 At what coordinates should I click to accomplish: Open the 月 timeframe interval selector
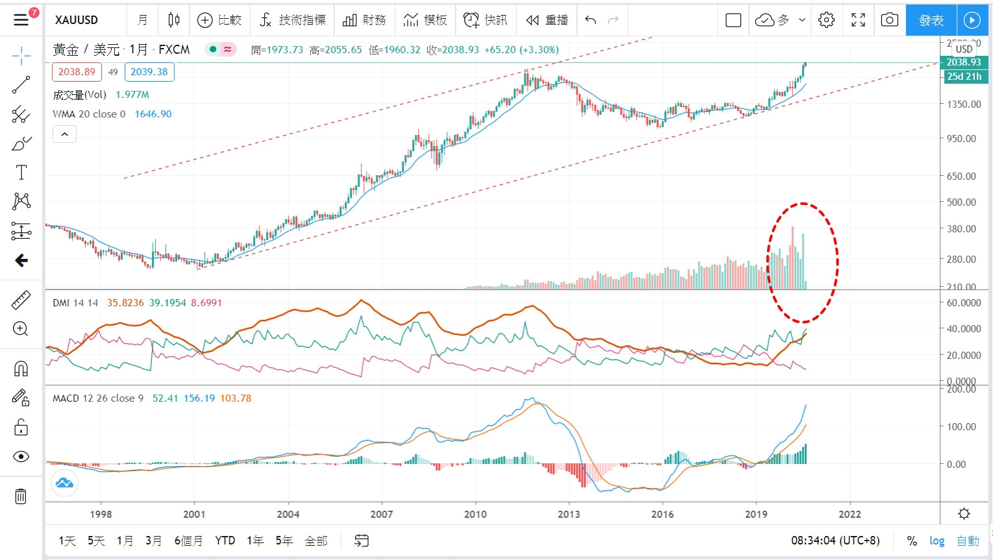tap(143, 20)
